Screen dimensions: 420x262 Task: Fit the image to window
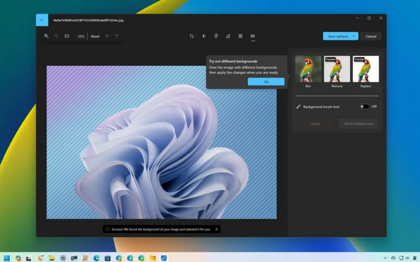[67, 36]
